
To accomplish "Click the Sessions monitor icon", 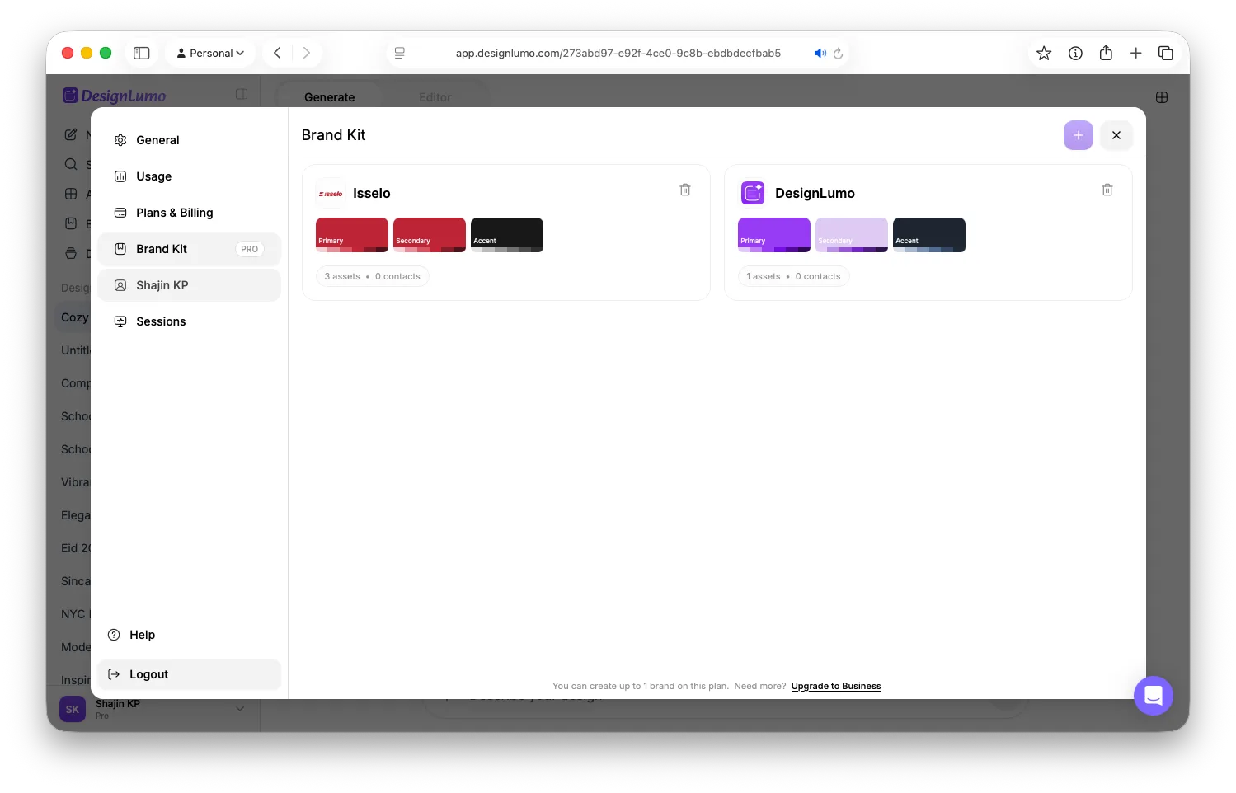I will [120, 321].
